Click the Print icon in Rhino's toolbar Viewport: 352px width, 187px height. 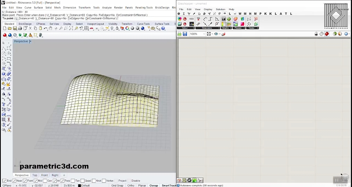(20, 28)
